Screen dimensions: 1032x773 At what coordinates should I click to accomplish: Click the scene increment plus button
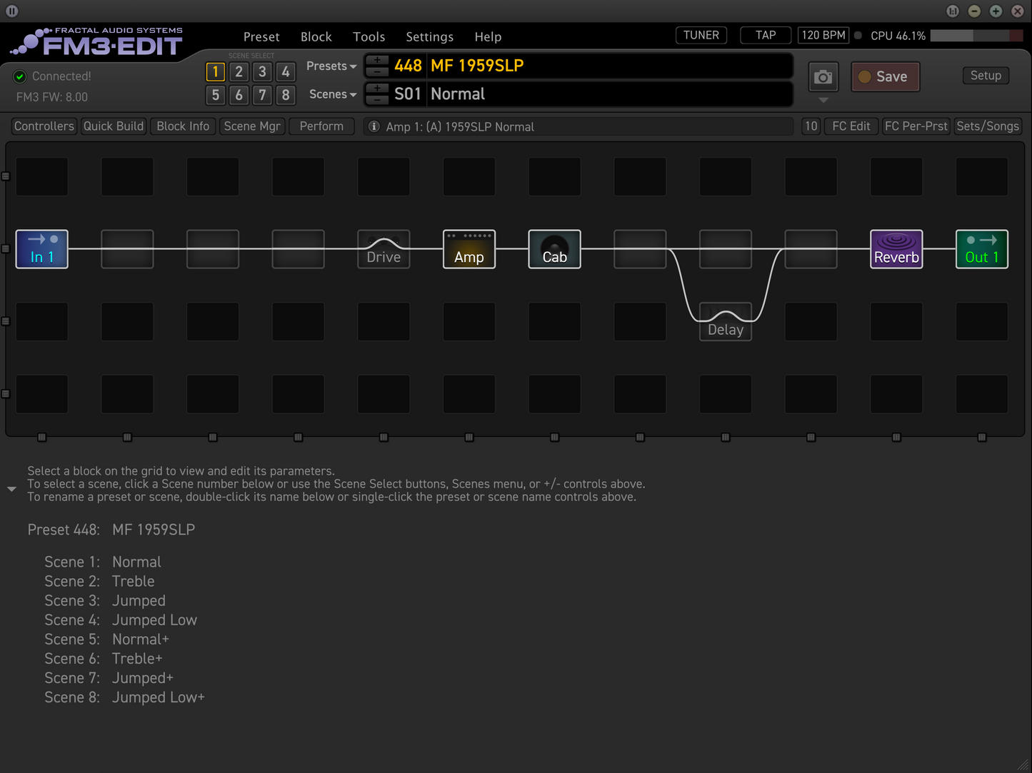tap(377, 89)
